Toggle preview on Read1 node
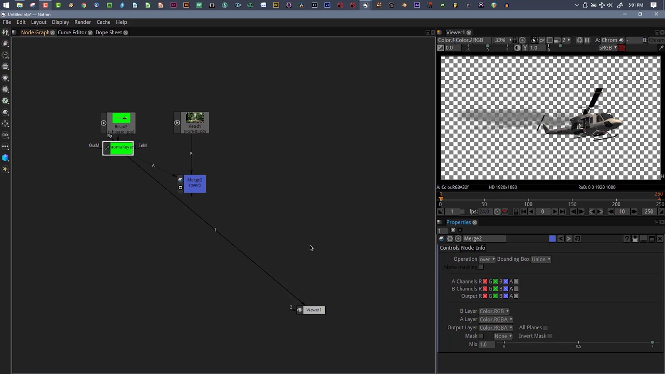The height and width of the screenshot is (374, 665). (x=177, y=123)
